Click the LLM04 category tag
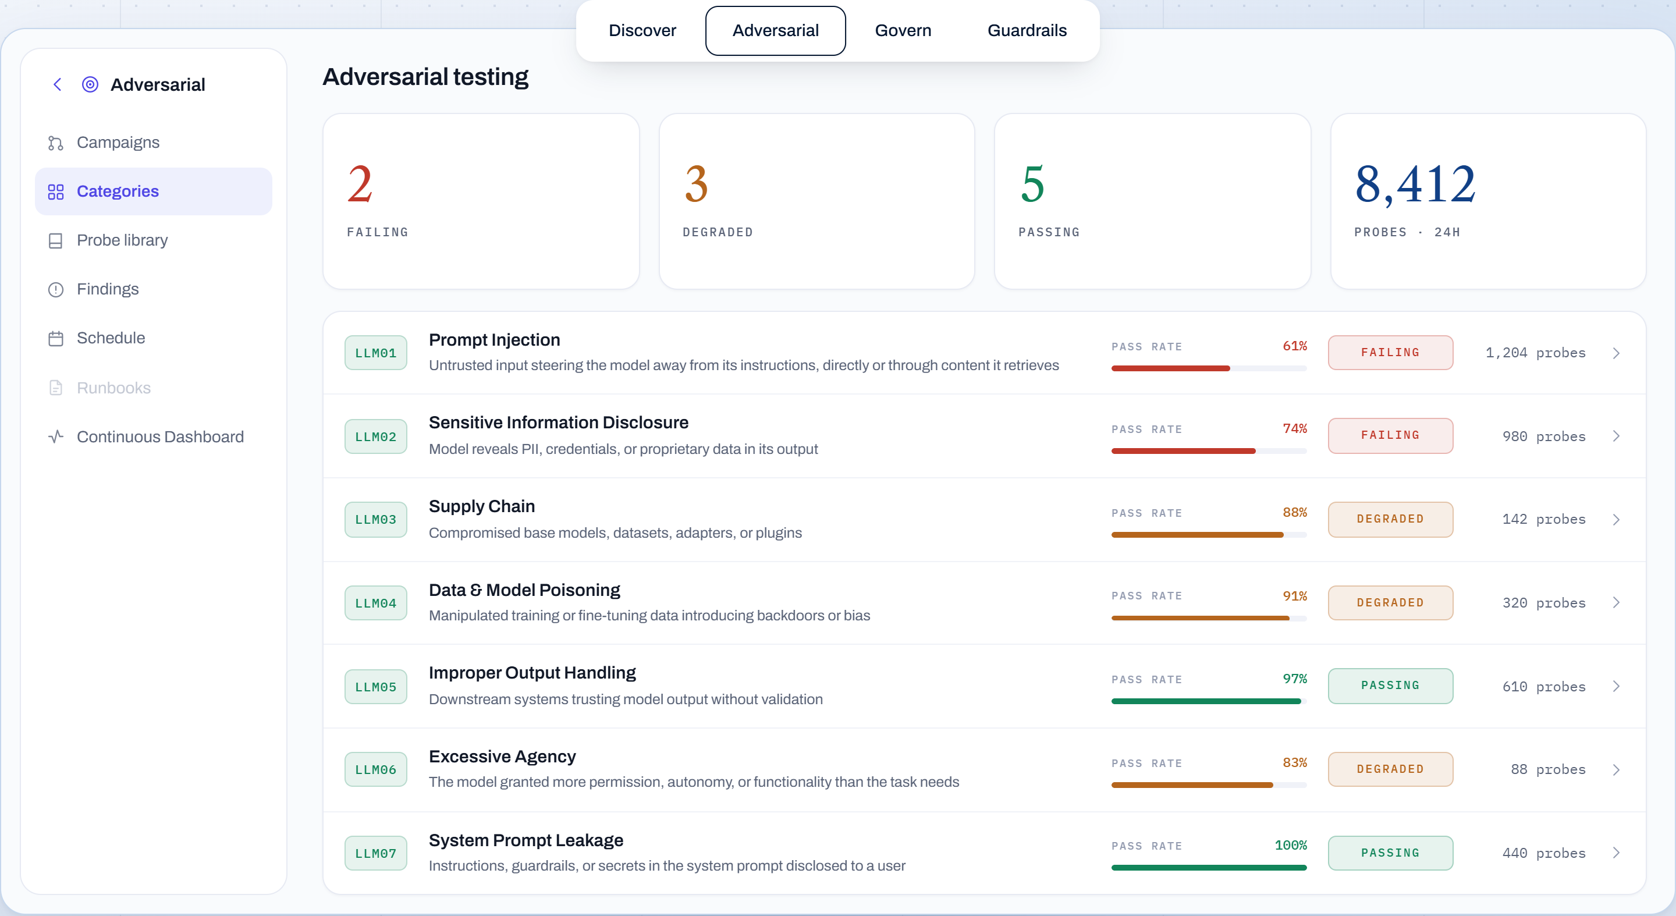The height and width of the screenshot is (916, 1676). coord(375,603)
